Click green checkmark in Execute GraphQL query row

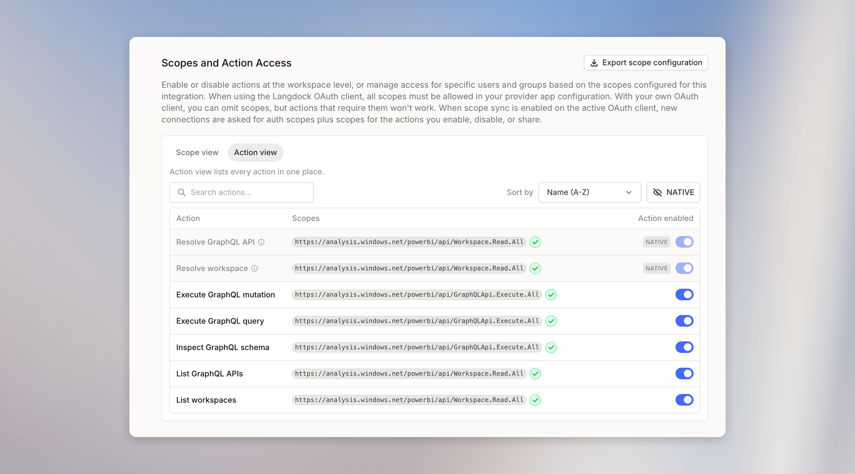tap(551, 321)
